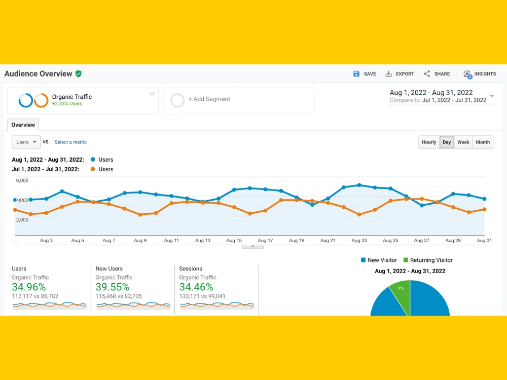Click the Sessions sparkline chart
The width and height of the screenshot is (507, 380).
point(217,306)
